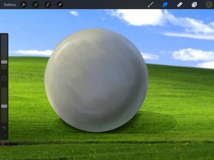The image size is (214, 160).
Task: Undo the last stroke
Action: [x=4, y=128]
